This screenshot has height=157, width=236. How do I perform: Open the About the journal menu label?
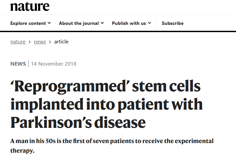click(79, 23)
